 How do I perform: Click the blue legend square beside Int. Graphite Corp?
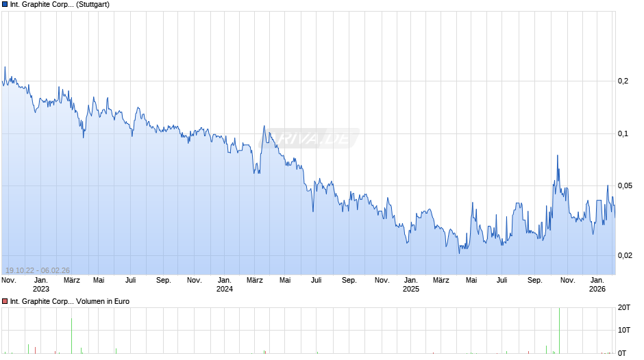(x=5, y=5)
